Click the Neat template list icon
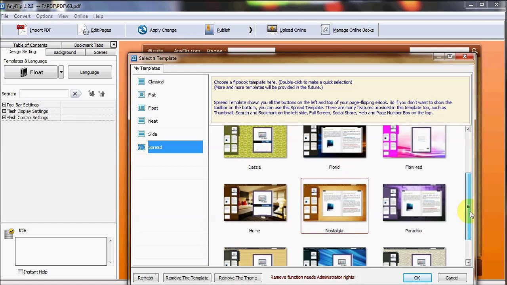 pyautogui.click(x=141, y=121)
